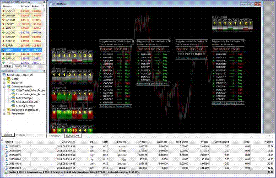Screen dimensions: 276x178
Task: Close the Navigator panel
Action: pyautogui.click(x=44, y=71)
